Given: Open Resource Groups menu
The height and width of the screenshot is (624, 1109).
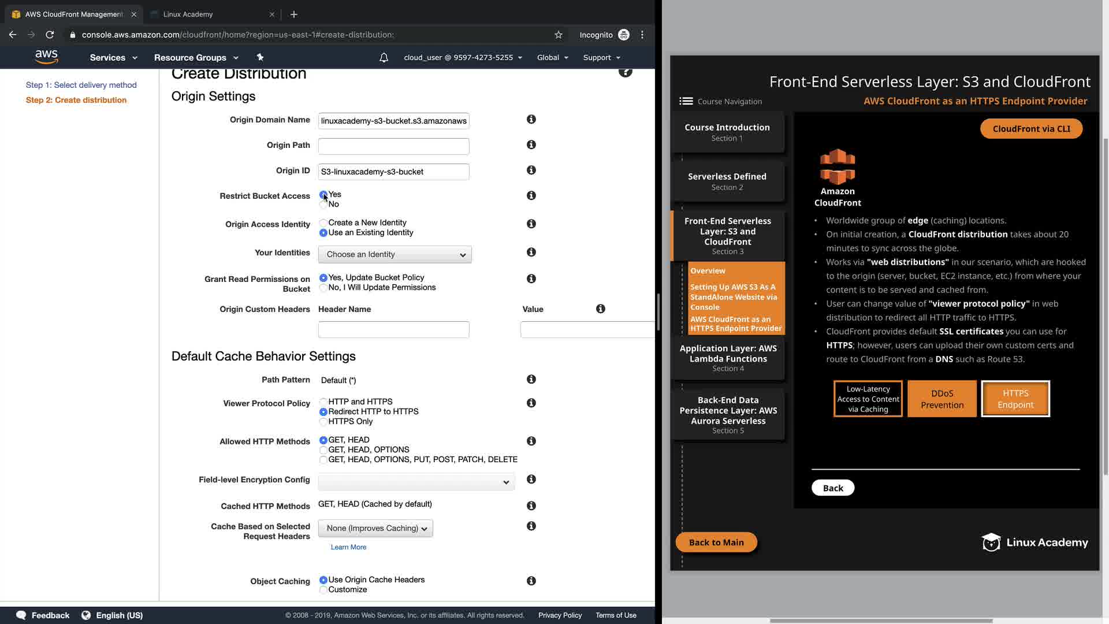Looking at the screenshot, I should click(196, 58).
